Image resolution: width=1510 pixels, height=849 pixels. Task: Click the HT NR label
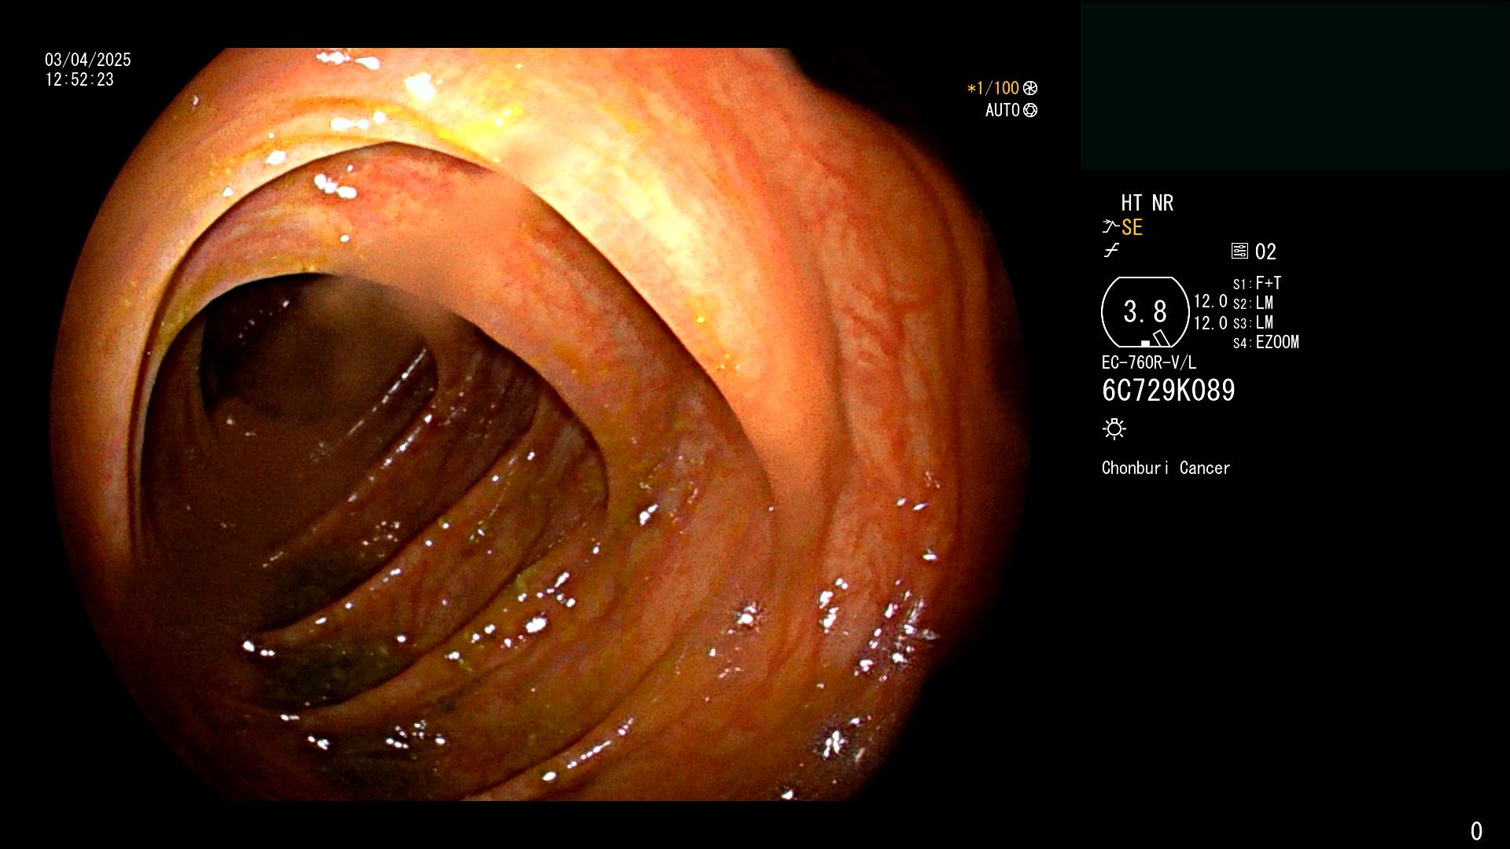(x=1147, y=203)
